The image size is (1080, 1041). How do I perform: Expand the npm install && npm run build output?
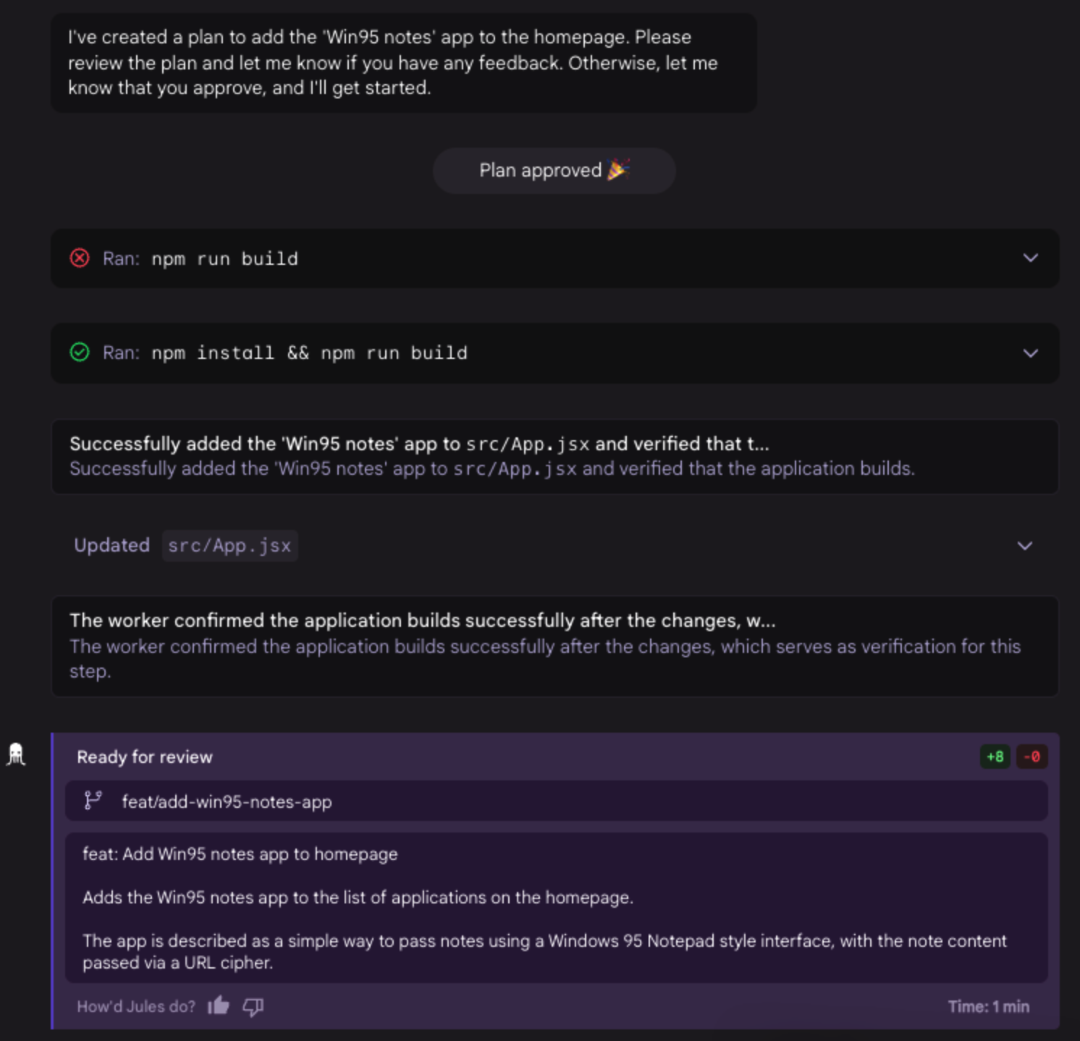(x=1030, y=353)
